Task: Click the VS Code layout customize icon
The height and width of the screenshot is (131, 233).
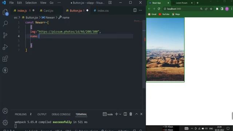Action: 110,3
